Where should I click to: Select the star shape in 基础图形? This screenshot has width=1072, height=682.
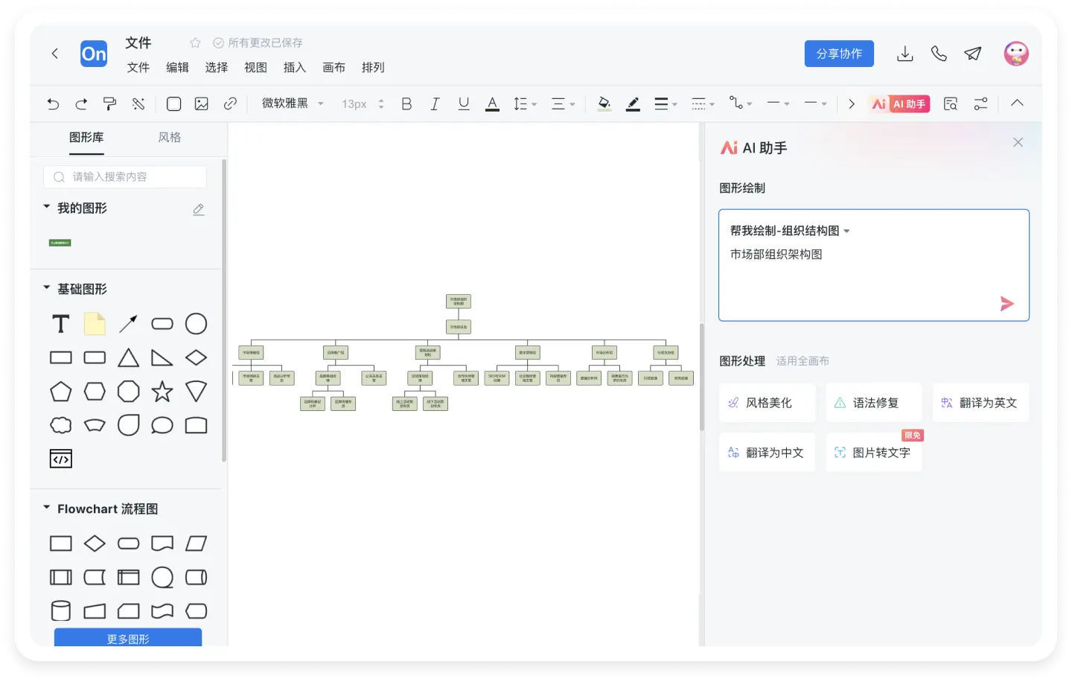pyautogui.click(x=162, y=391)
